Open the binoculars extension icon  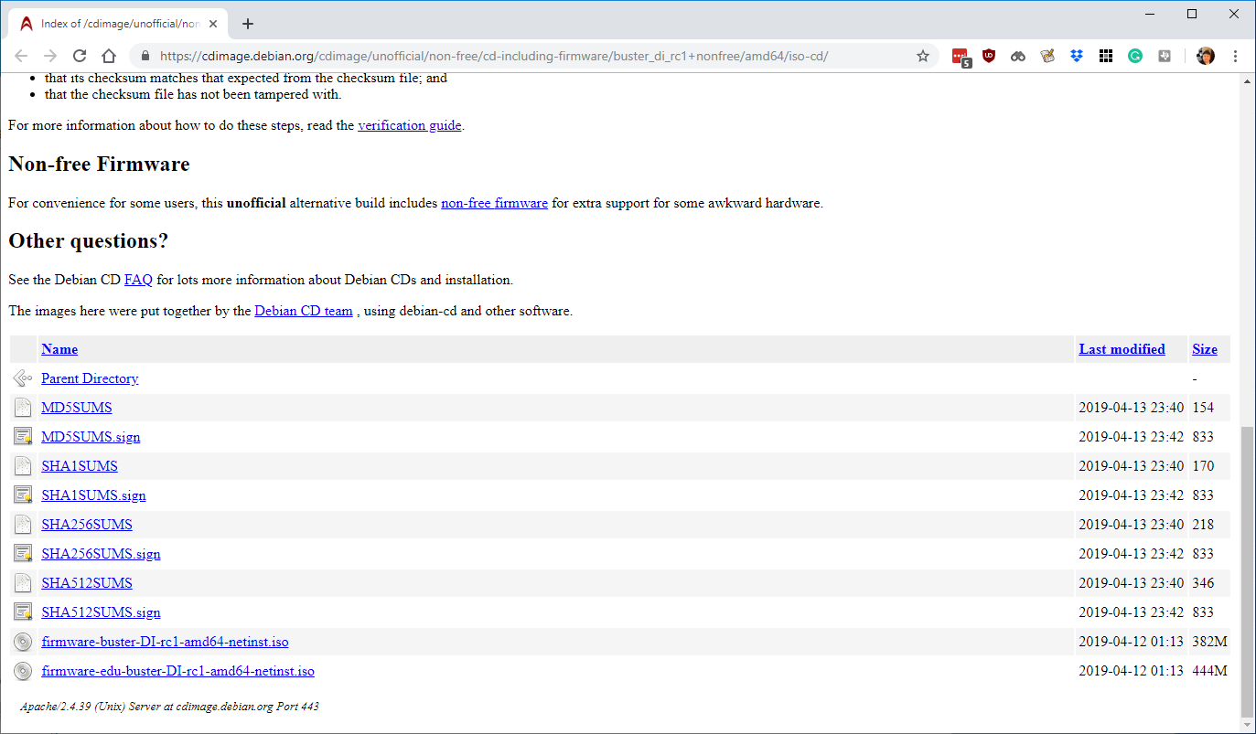pos(1018,56)
